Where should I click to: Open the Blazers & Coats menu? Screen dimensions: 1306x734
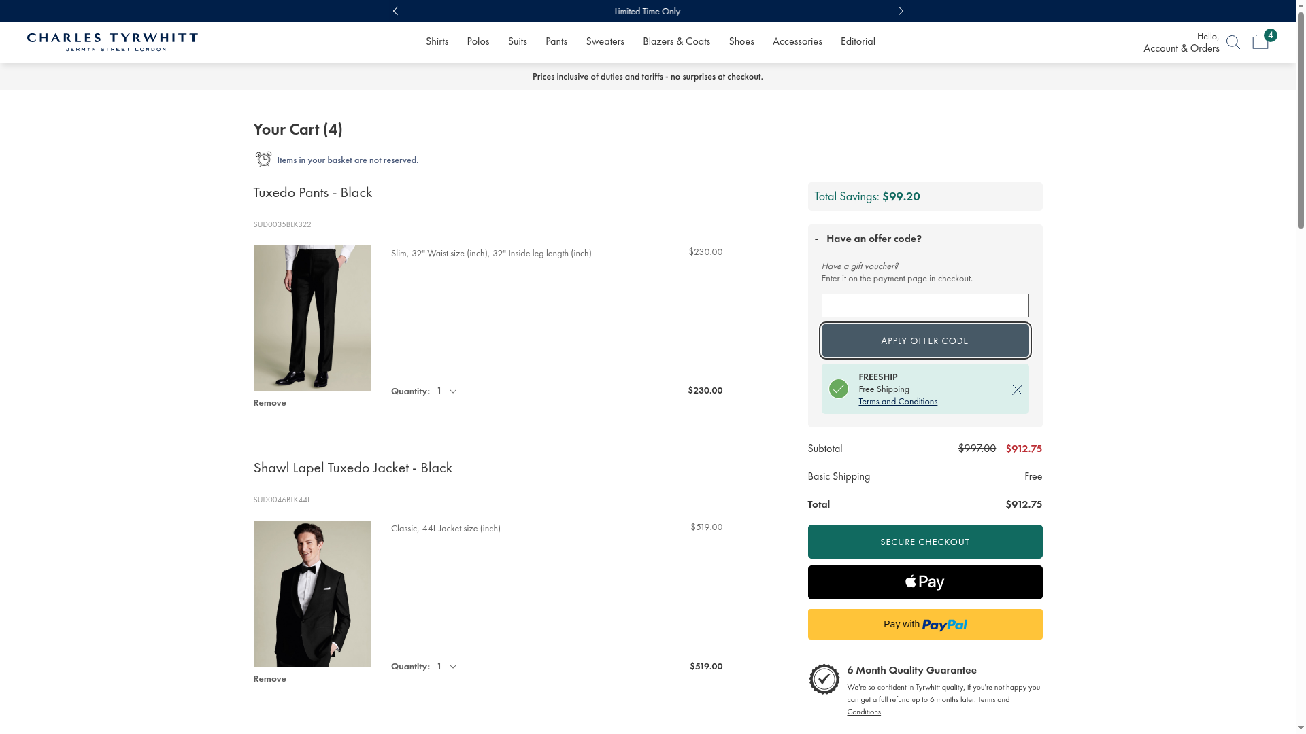[675, 41]
